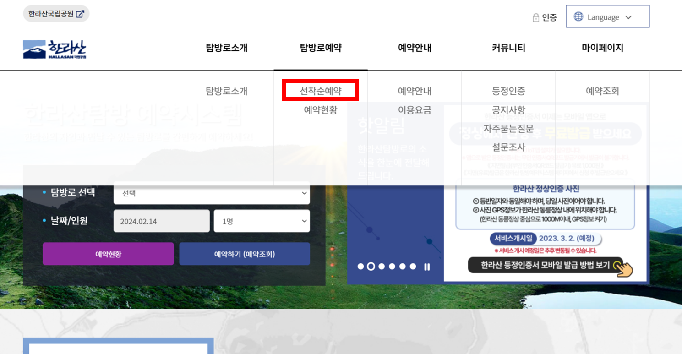Click the purple 예약현황 button
Viewport: 682px width, 354px height.
(x=108, y=254)
